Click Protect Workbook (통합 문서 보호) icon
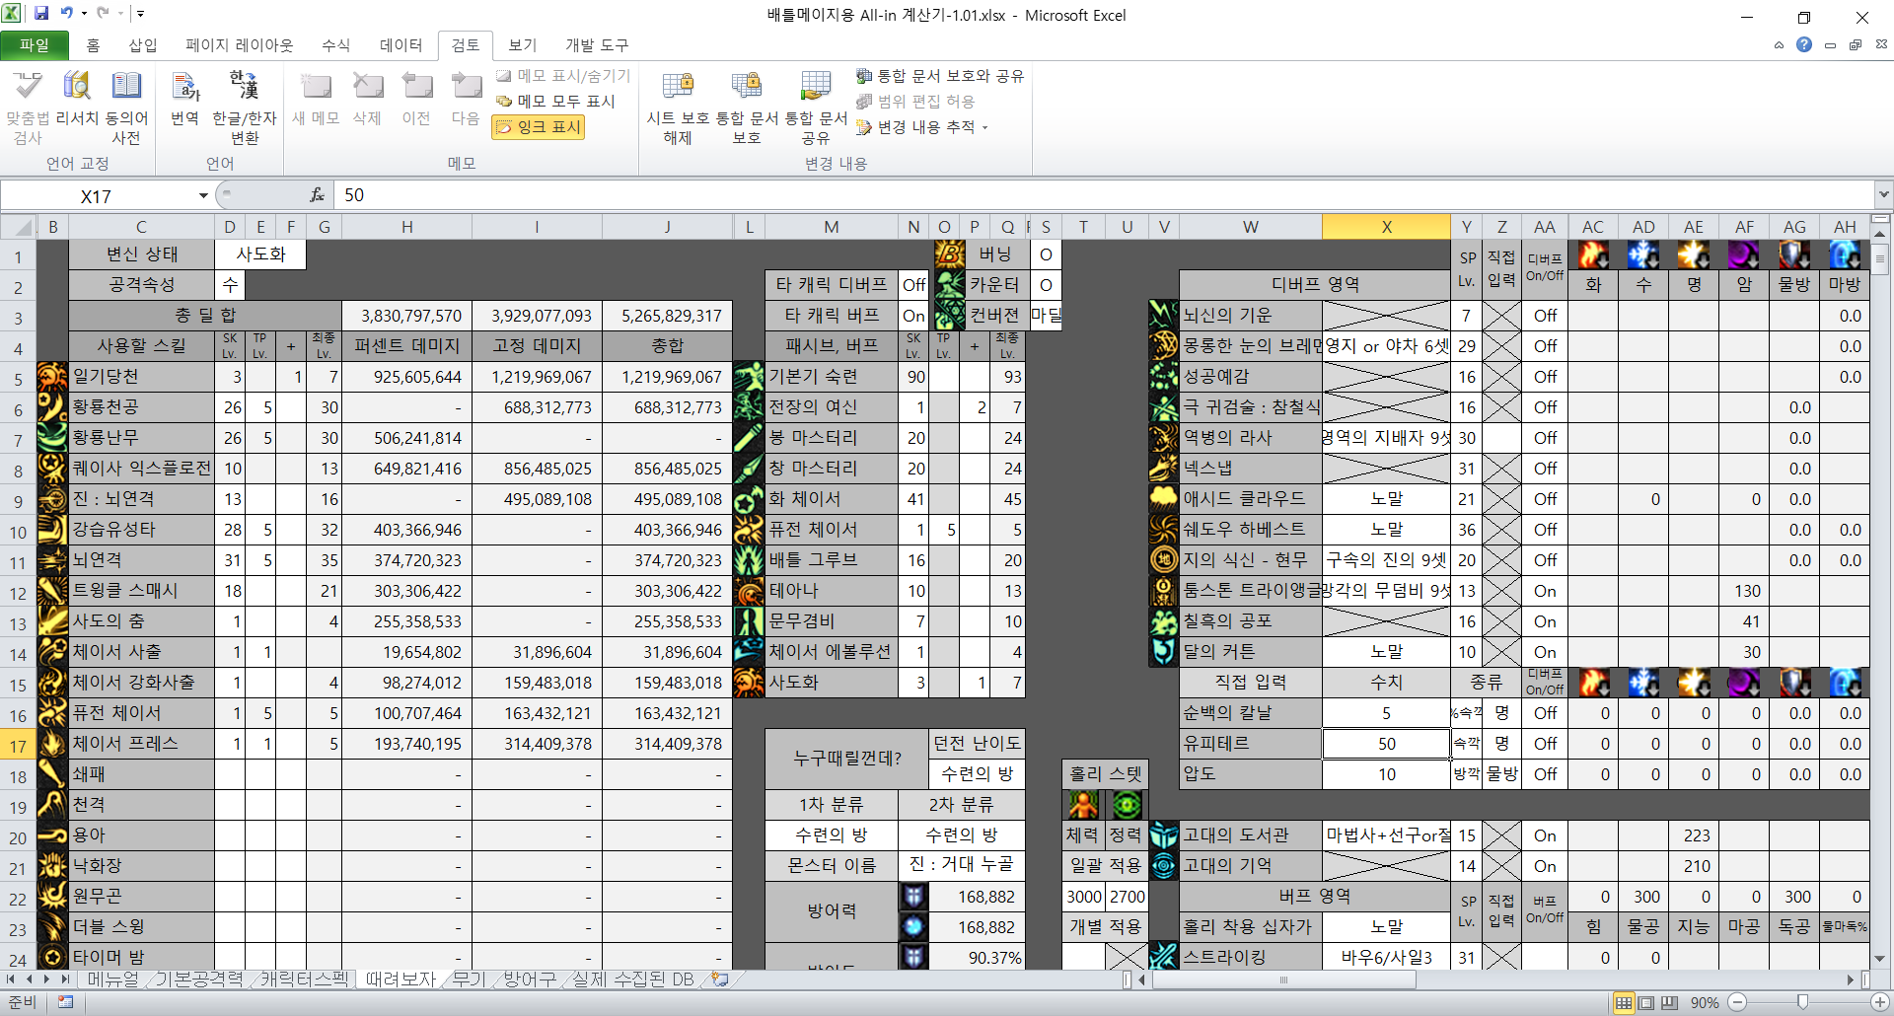 pyautogui.click(x=747, y=87)
